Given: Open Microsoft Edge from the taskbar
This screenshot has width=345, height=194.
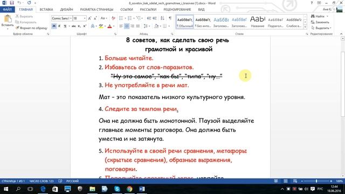Looking at the screenshot, I should pyautogui.click(x=43, y=189).
